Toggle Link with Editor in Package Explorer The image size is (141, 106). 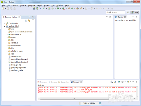[x=29, y=21]
